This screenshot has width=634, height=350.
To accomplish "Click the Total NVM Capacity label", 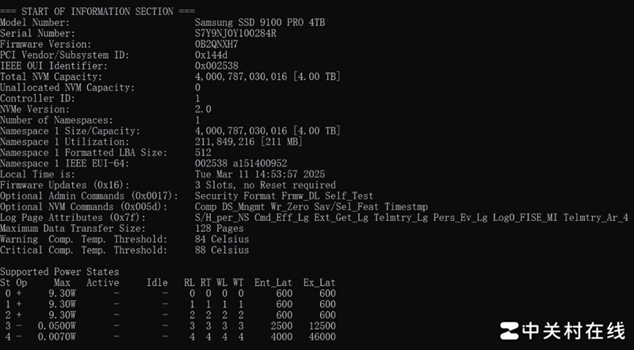I will click(x=51, y=77).
